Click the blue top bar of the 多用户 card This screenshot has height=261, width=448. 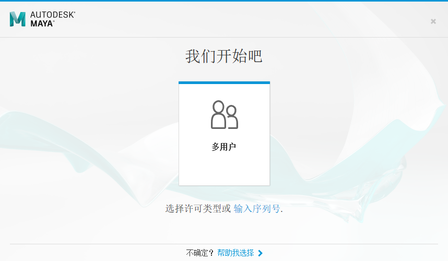[224, 82]
